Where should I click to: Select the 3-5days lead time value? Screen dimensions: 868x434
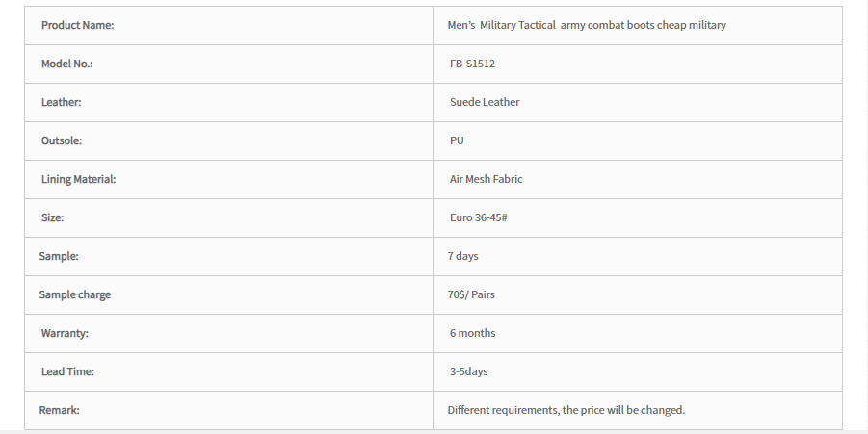point(468,371)
